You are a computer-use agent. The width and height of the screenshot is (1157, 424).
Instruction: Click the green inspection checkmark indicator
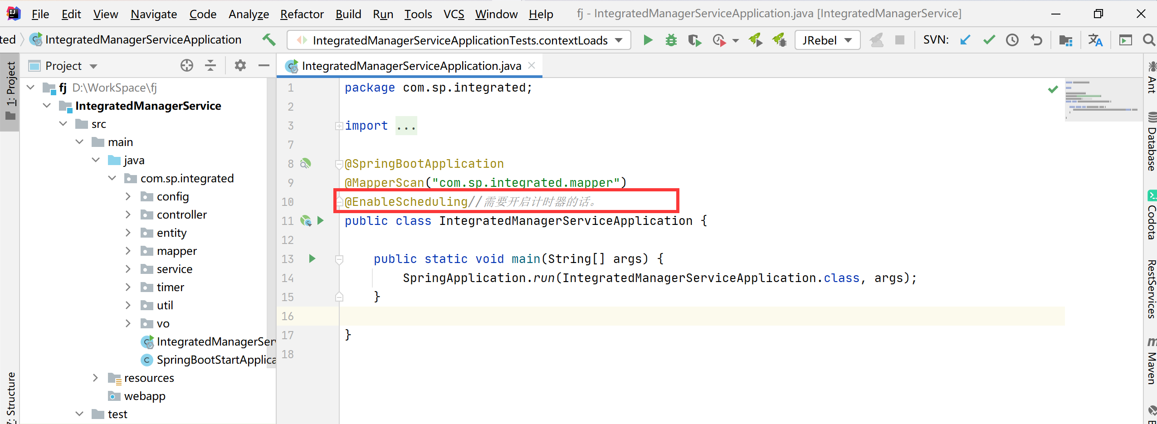click(x=1053, y=89)
